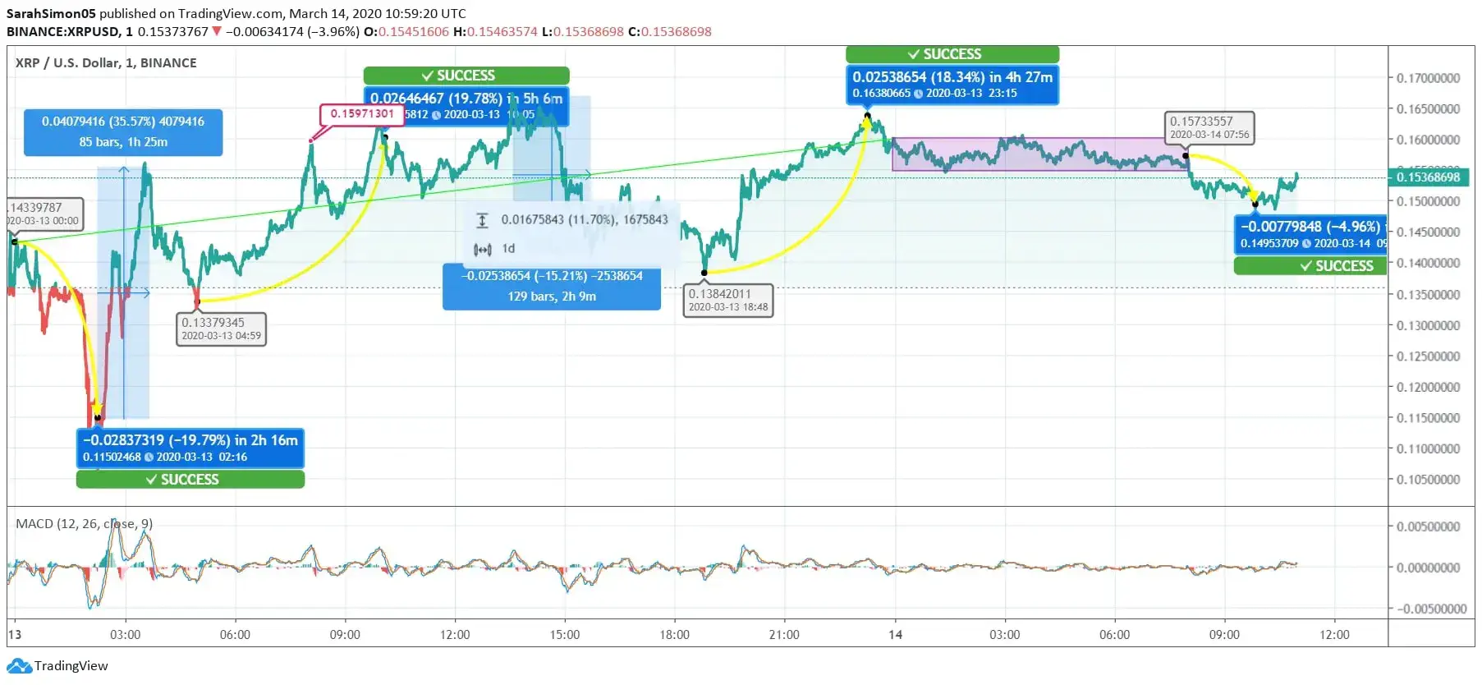Click the 0.15368698 current price axis label
1482x685 pixels.
[1429, 177]
